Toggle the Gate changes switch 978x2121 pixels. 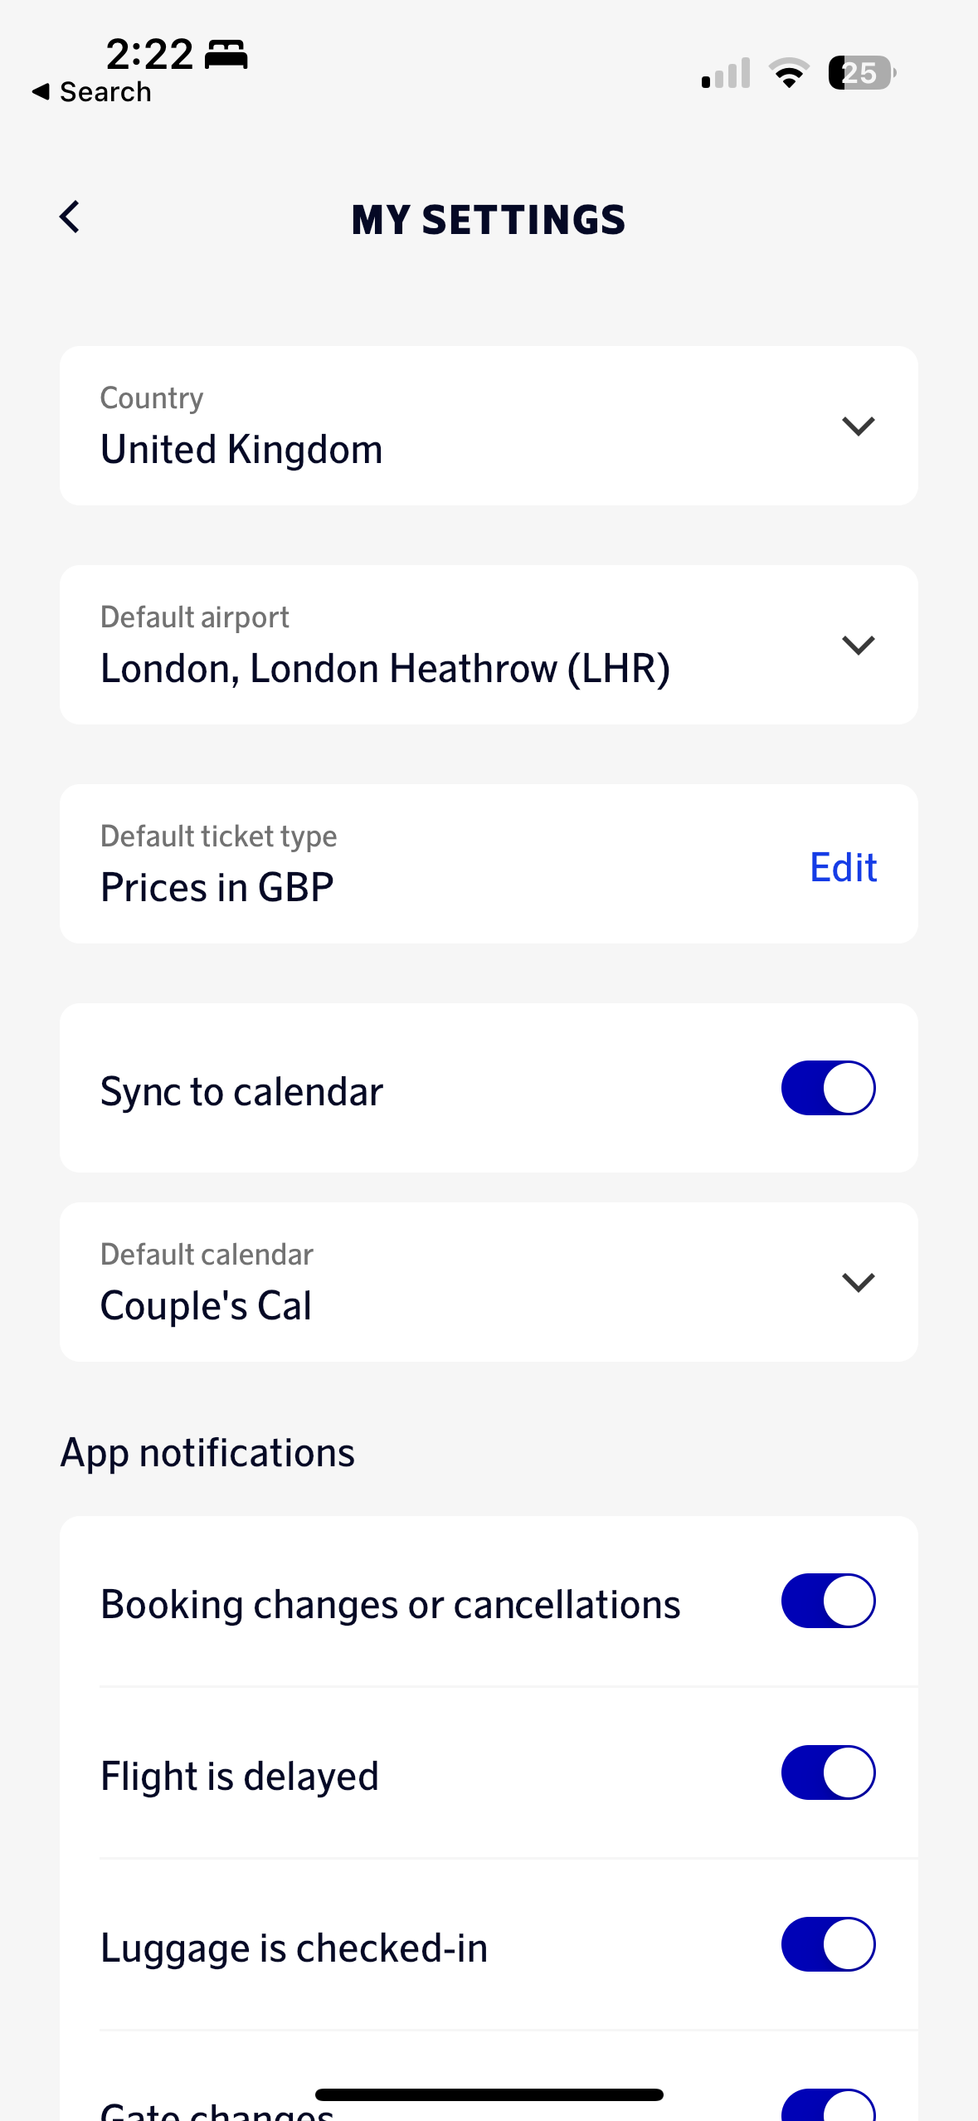point(828,2106)
